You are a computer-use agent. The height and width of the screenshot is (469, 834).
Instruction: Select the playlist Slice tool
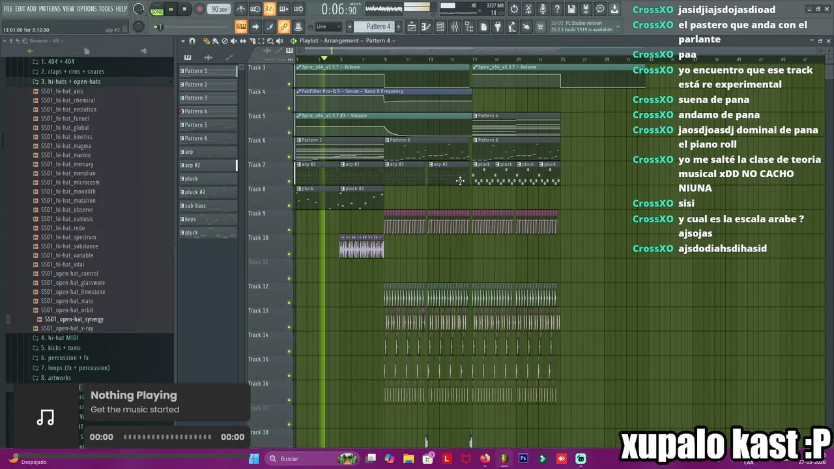(x=252, y=40)
